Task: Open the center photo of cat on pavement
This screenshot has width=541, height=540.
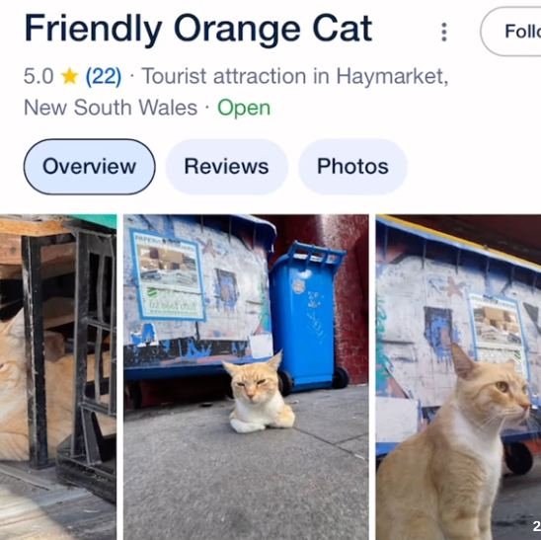Action: point(246,377)
